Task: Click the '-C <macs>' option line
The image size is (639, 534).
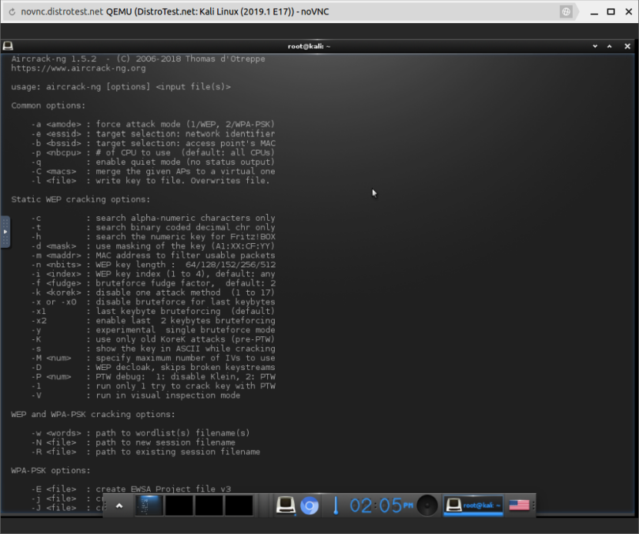Action: 153,171
